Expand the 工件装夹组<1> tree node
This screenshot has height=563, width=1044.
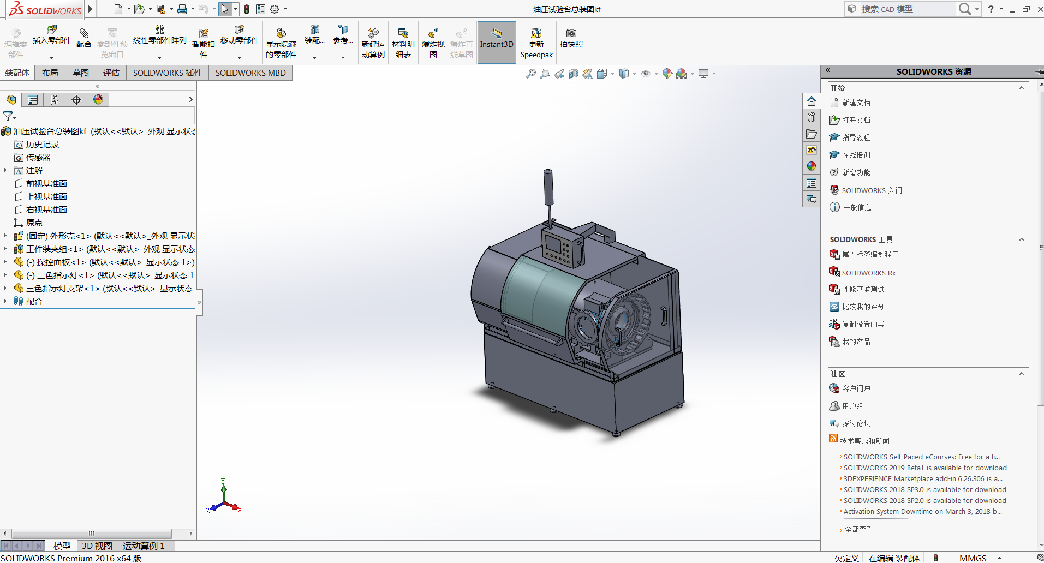click(5, 249)
